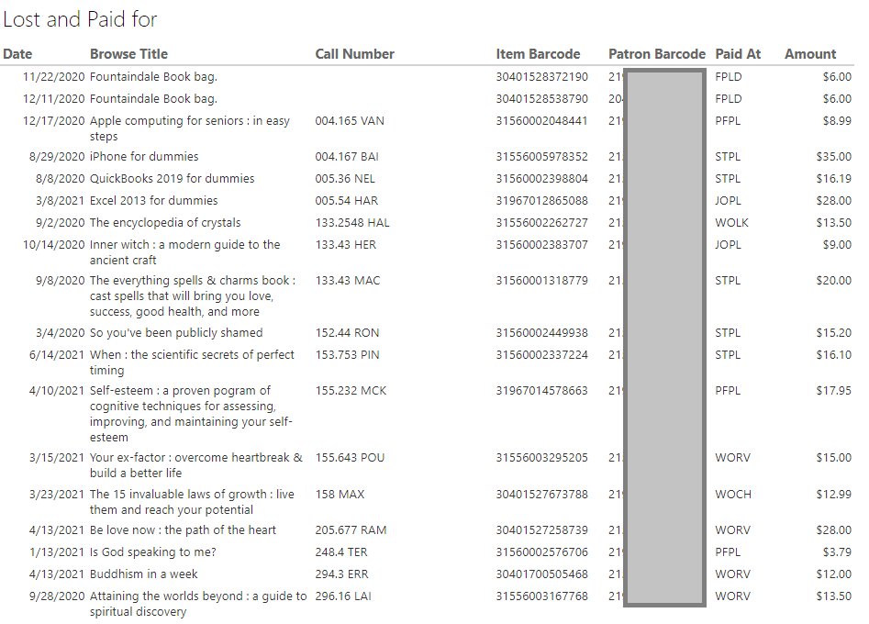
Task: Click the Lost and Paid for heading
Action: click(80, 19)
